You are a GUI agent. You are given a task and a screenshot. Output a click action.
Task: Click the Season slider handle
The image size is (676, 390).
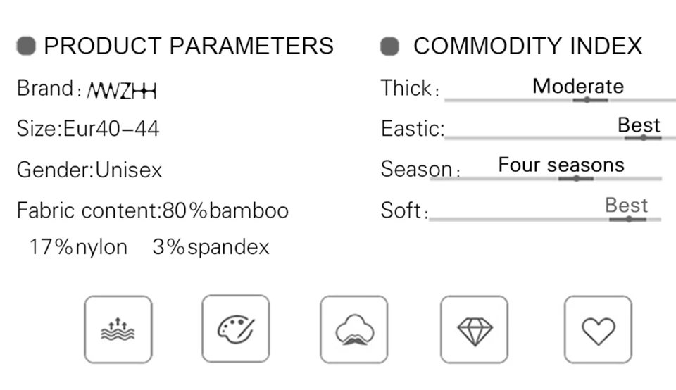576,178
